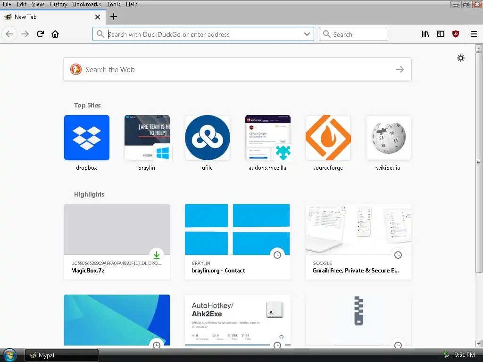This screenshot has height=362, width=483.
Task: Go back using the back arrow
Action: pos(9,34)
